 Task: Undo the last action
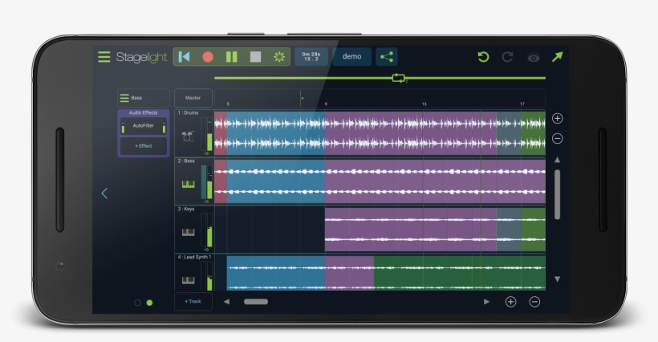coord(483,57)
